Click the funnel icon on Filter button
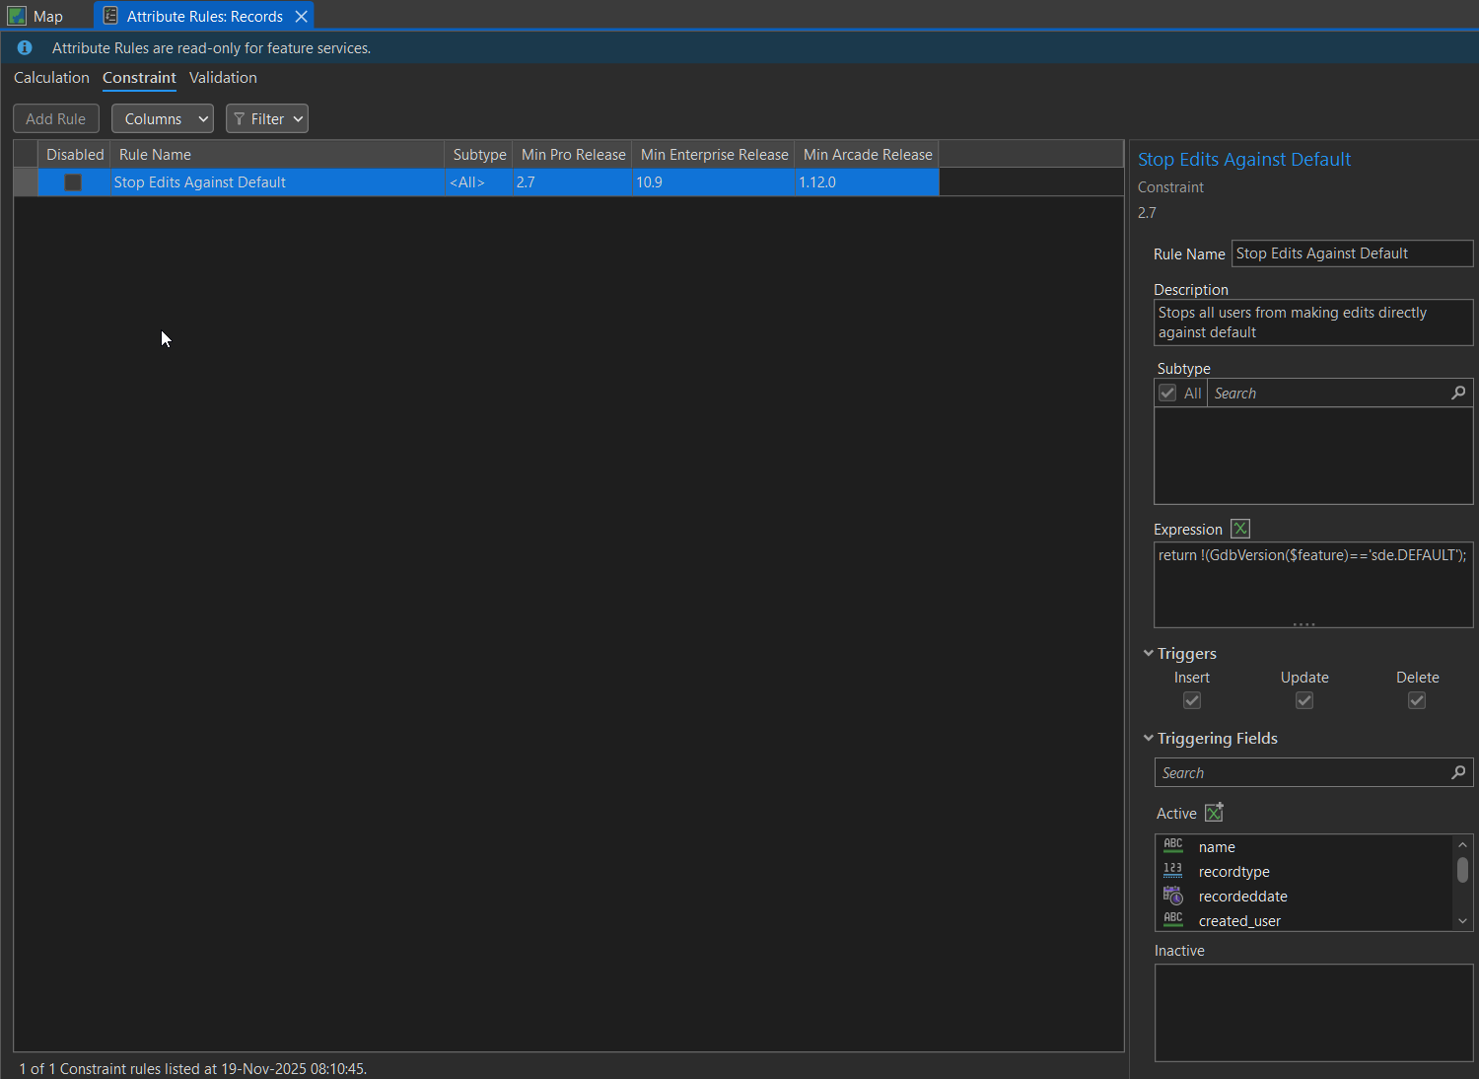Image resolution: width=1479 pixels, height=1079 pixels. pyautogui.click(x=239, y=118)
